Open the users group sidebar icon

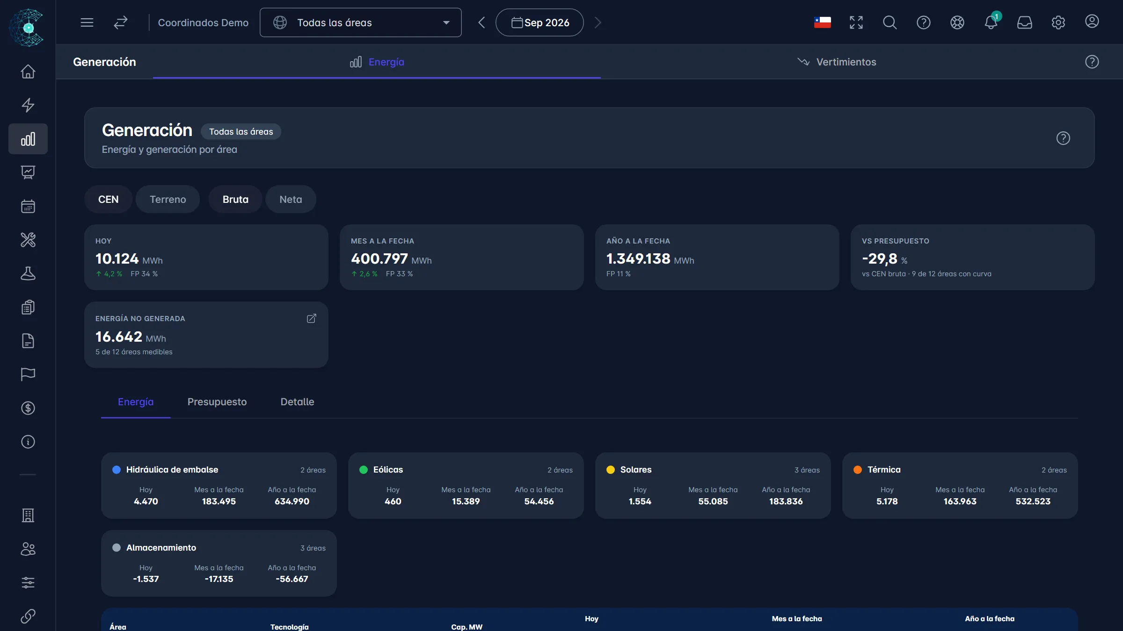coord(28,549)
